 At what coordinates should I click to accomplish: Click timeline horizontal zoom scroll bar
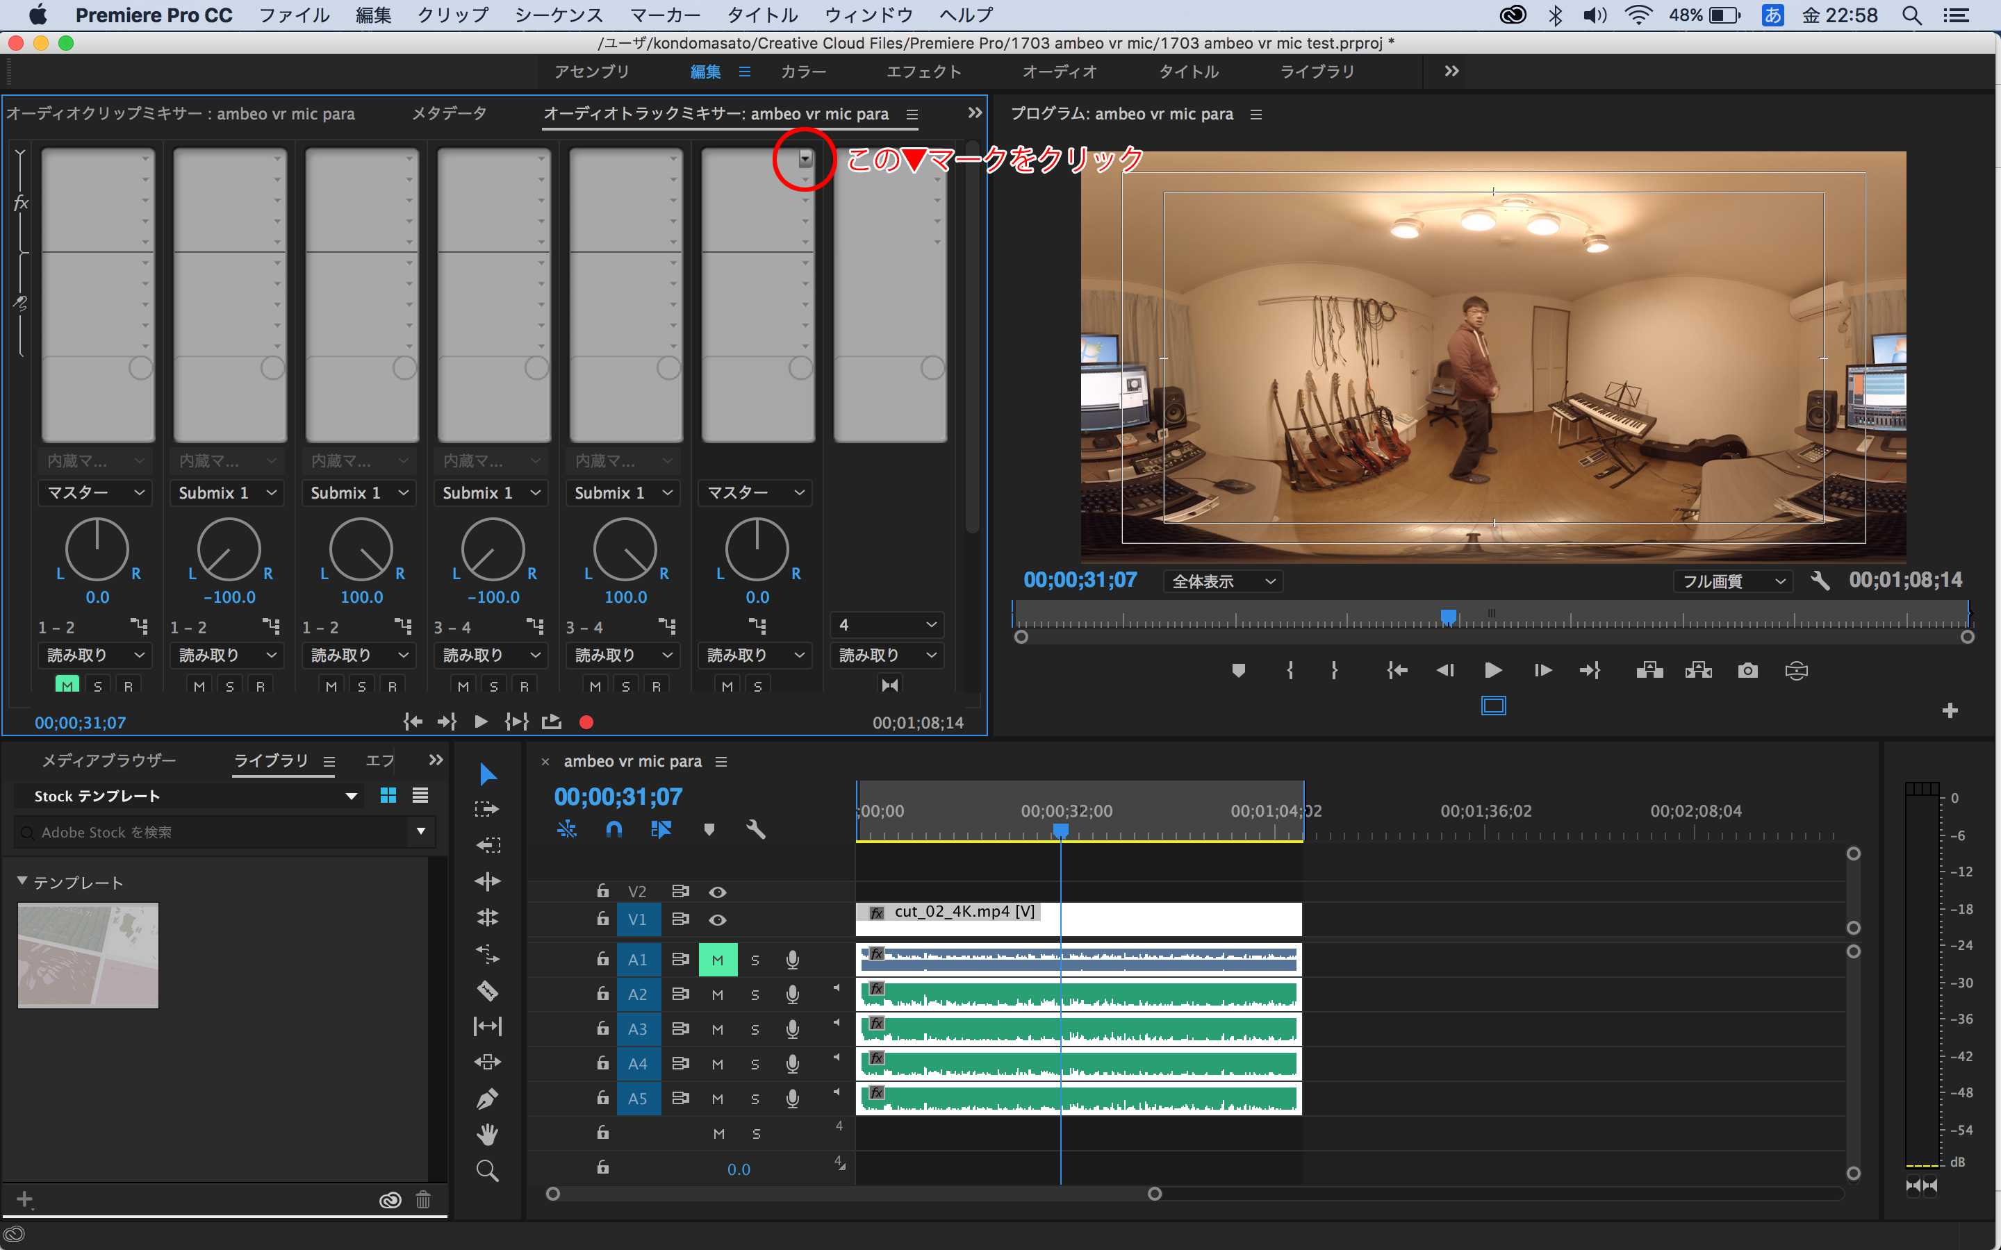(853, 1194)
